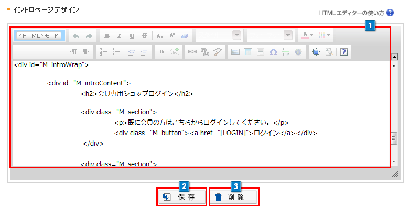Viewport: 410px width, 209px height.
Task: Open HTMLエディターの使い方 help link
Action: click(351, 13)
